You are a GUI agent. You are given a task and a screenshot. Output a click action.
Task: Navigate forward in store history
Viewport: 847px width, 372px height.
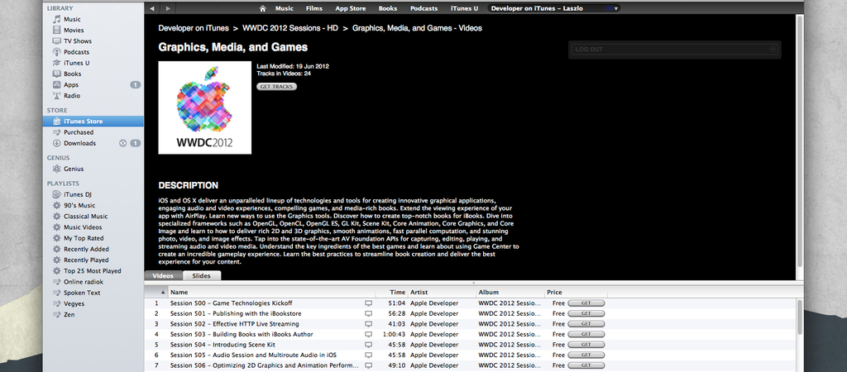168,8
